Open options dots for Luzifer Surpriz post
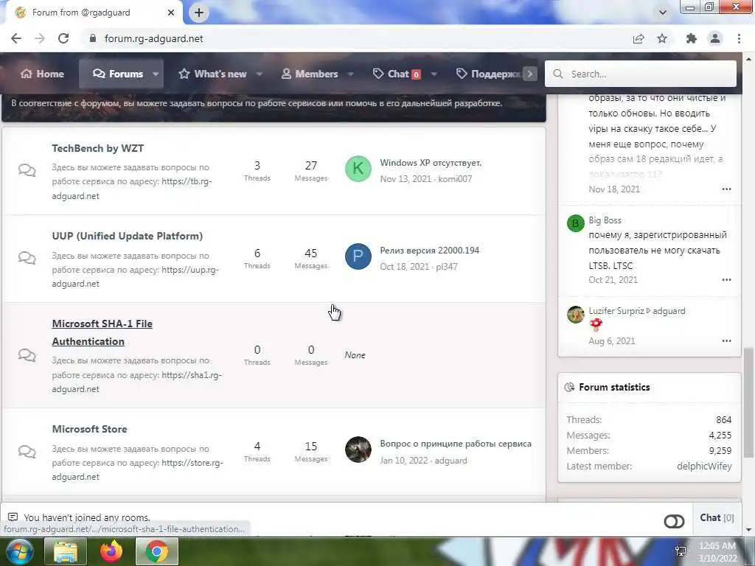This screenshot has width=755, height=566. point(726,340)
